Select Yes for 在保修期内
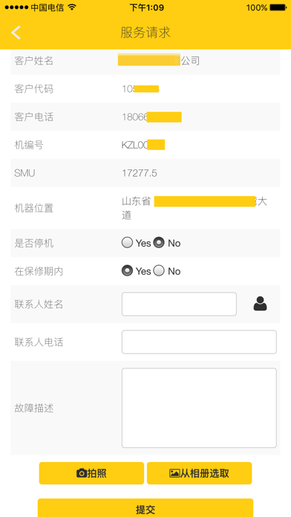The image size is (291, 517). click(x=127, y=271)
